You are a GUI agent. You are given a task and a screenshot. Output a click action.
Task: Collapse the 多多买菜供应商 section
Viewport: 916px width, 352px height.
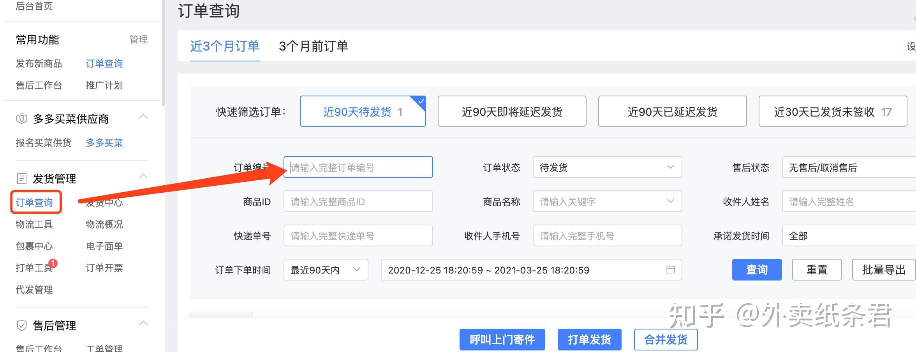(143, 117)
